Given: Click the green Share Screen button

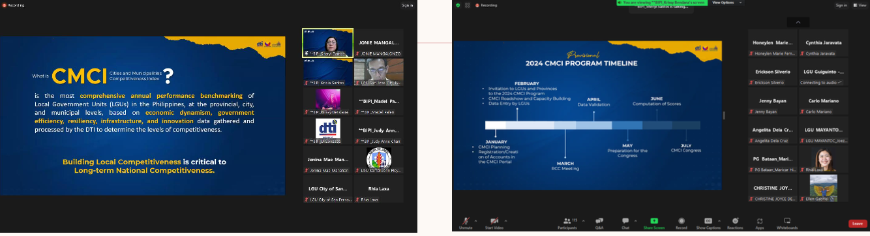Looking at the screenshot, I should click(653, 222).
